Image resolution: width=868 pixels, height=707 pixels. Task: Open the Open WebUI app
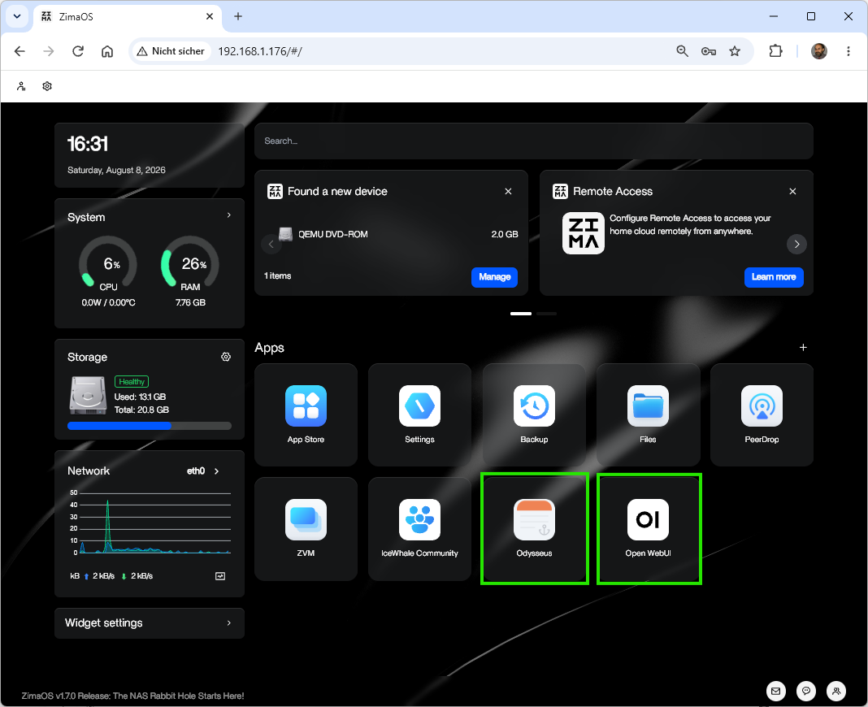click(x=648, y=529)
